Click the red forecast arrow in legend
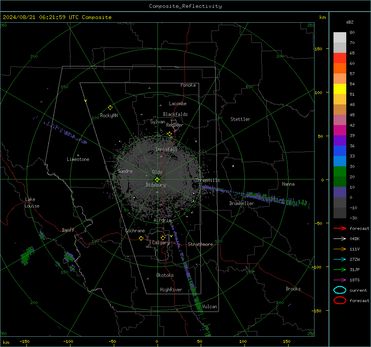The image size is (371, 347). (x=340, y=228)
